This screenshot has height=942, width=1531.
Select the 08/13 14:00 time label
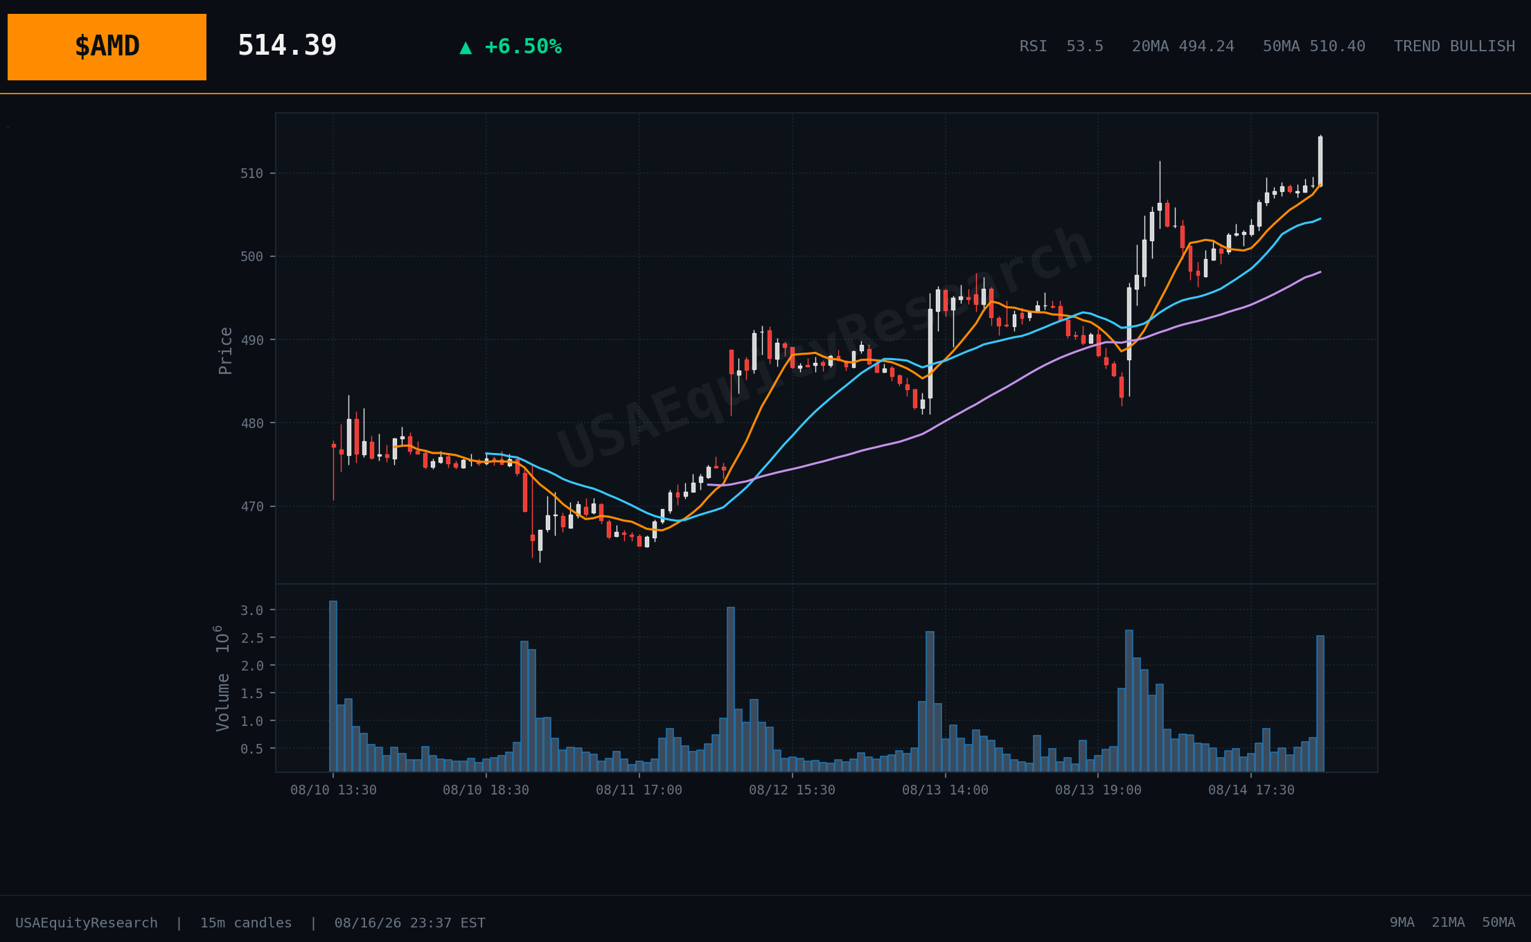coord(945,790)
